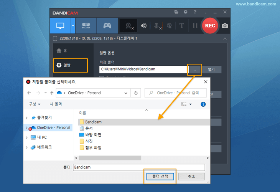The width and height of the screenshot is (280, 192).
Task: Change view layout icon
Action: pyautogui.click(x=184, y=104)
